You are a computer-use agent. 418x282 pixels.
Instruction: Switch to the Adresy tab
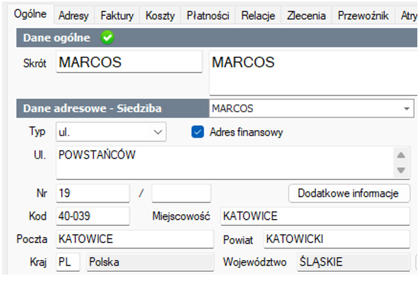point(73,15)
